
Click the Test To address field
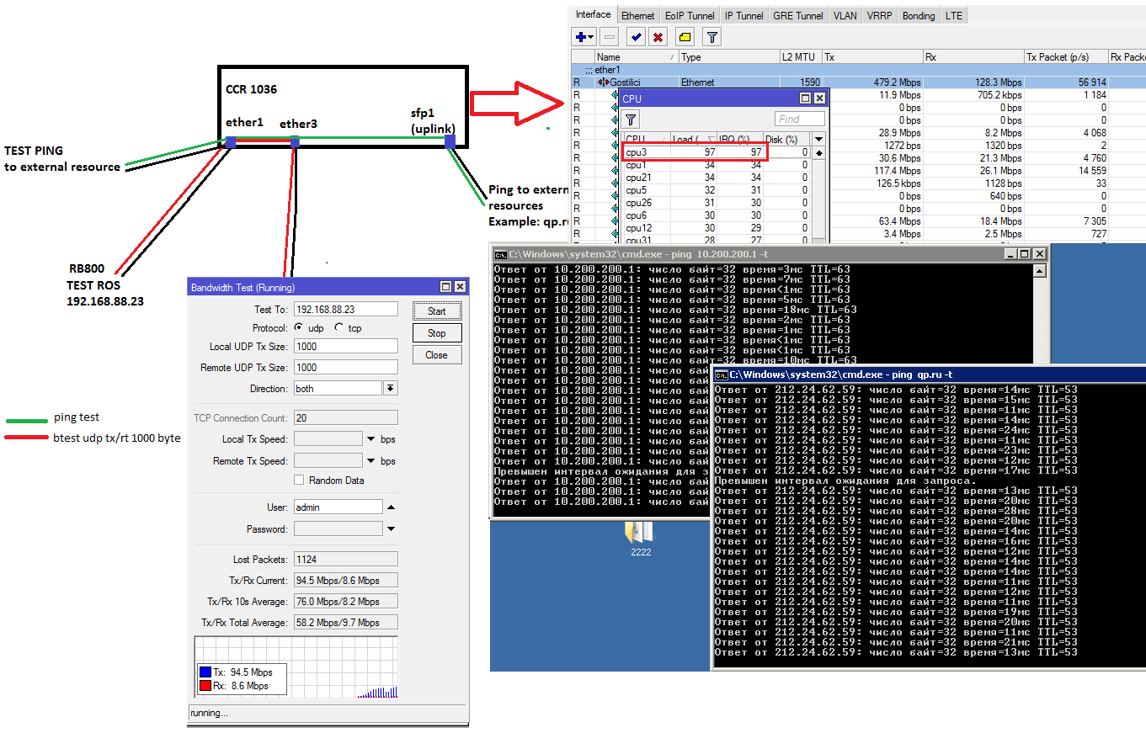pos(345,310)
